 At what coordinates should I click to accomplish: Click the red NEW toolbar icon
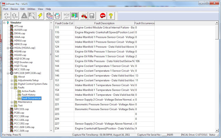pos(103,15)
